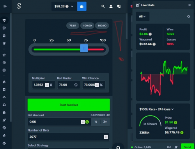Image resolution: width=195 pixels, height=149 pixels.
Task: Click the red portion of the roll slider
Action: point(96,49)
